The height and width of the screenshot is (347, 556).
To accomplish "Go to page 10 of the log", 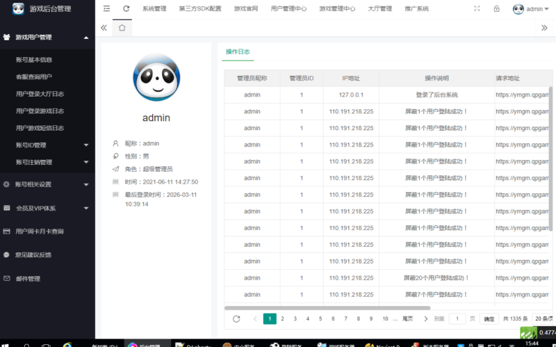I will (385, 318).
